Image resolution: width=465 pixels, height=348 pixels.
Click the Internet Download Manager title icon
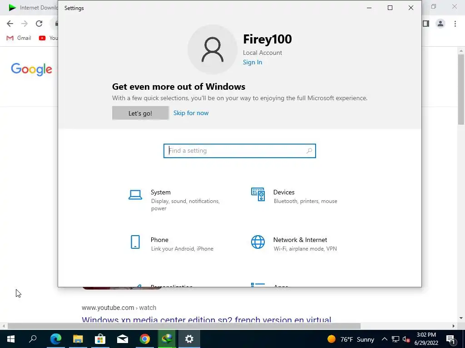[12, 7]
